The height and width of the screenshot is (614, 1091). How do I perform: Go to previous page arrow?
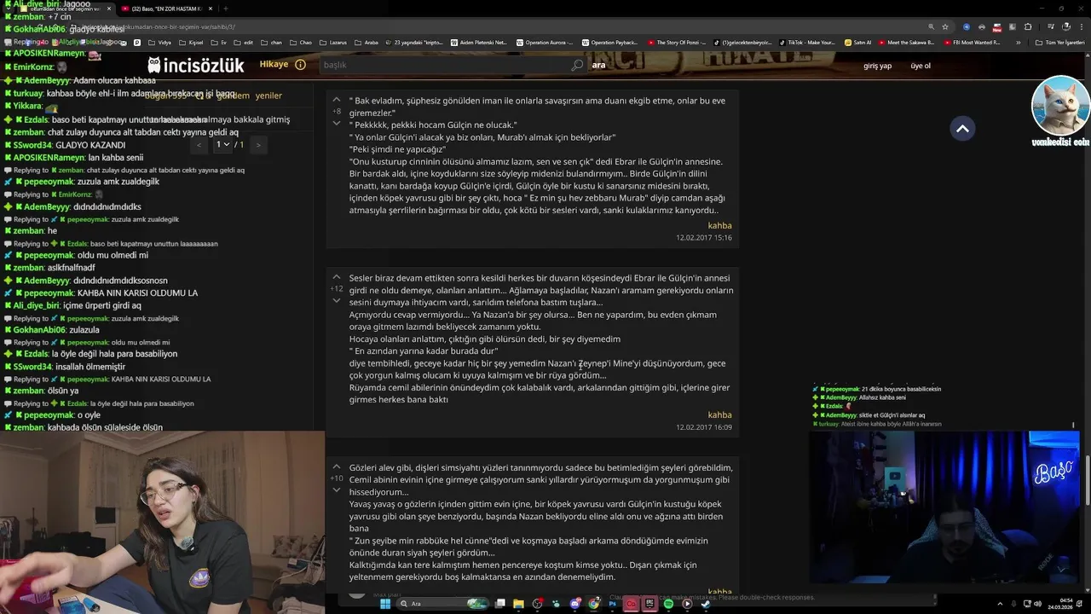click(x=199, y=145)
